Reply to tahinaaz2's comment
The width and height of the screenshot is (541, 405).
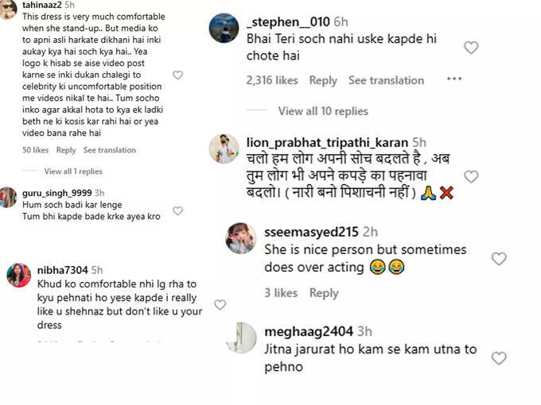66,150
